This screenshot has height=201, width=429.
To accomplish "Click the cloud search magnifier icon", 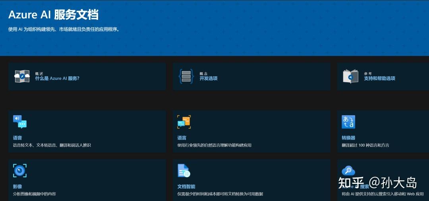I will (x=348, y=171).
